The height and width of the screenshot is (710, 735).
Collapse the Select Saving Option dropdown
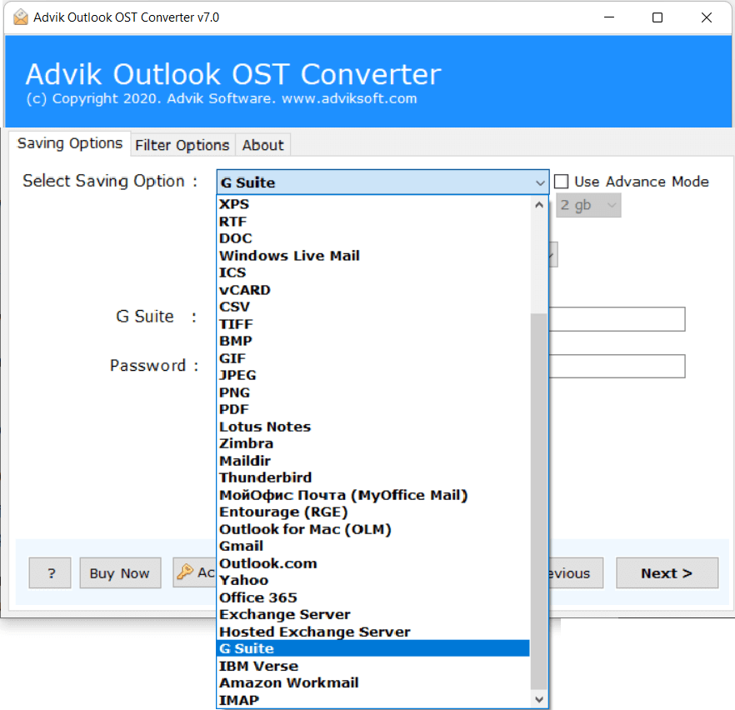click(x=539, y=182)
